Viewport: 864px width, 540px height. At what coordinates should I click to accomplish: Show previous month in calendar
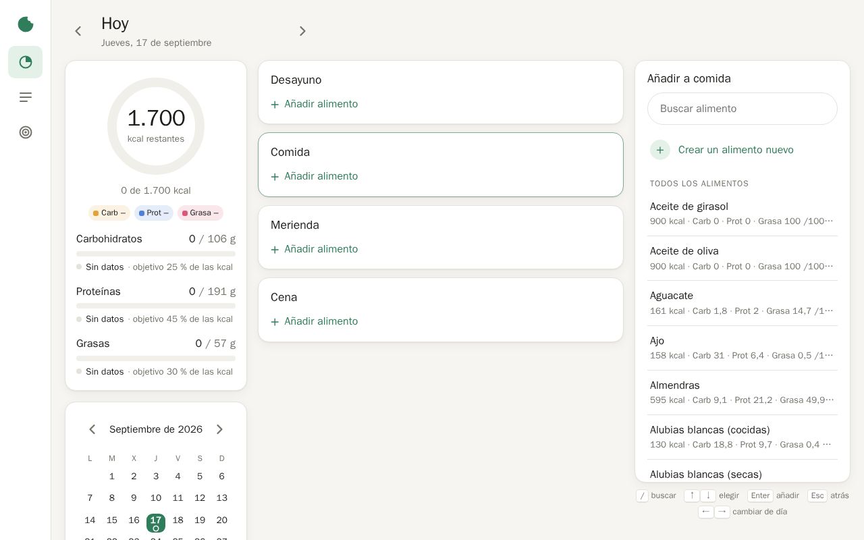coord(92,429)
